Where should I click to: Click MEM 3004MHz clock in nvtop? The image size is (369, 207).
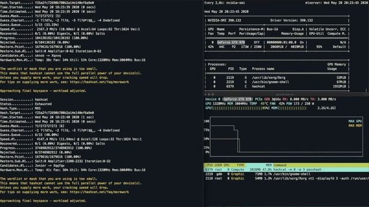pos(237,103)
